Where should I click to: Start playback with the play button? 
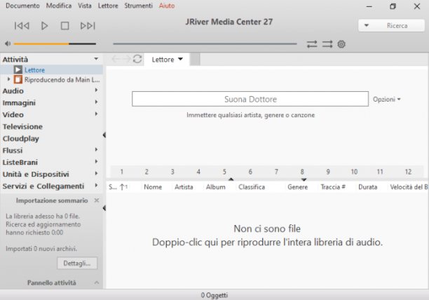pyautogui.click(x=45, y=26)
